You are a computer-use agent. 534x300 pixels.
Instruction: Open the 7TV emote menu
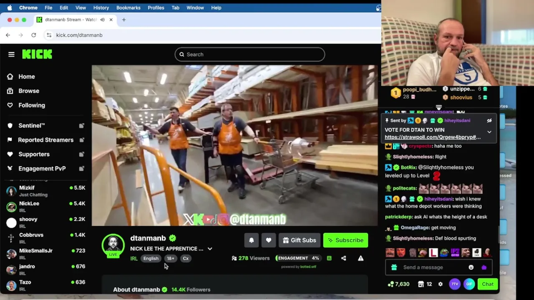(x=455, y=284)
